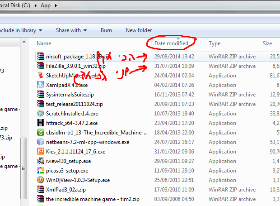This screenshot has height=206, width=280.
Task: Create a New folder from the toolbar
Action: pos(139,30)
